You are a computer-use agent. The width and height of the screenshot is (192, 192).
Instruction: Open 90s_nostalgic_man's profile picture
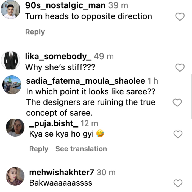[x=10, y=10]
